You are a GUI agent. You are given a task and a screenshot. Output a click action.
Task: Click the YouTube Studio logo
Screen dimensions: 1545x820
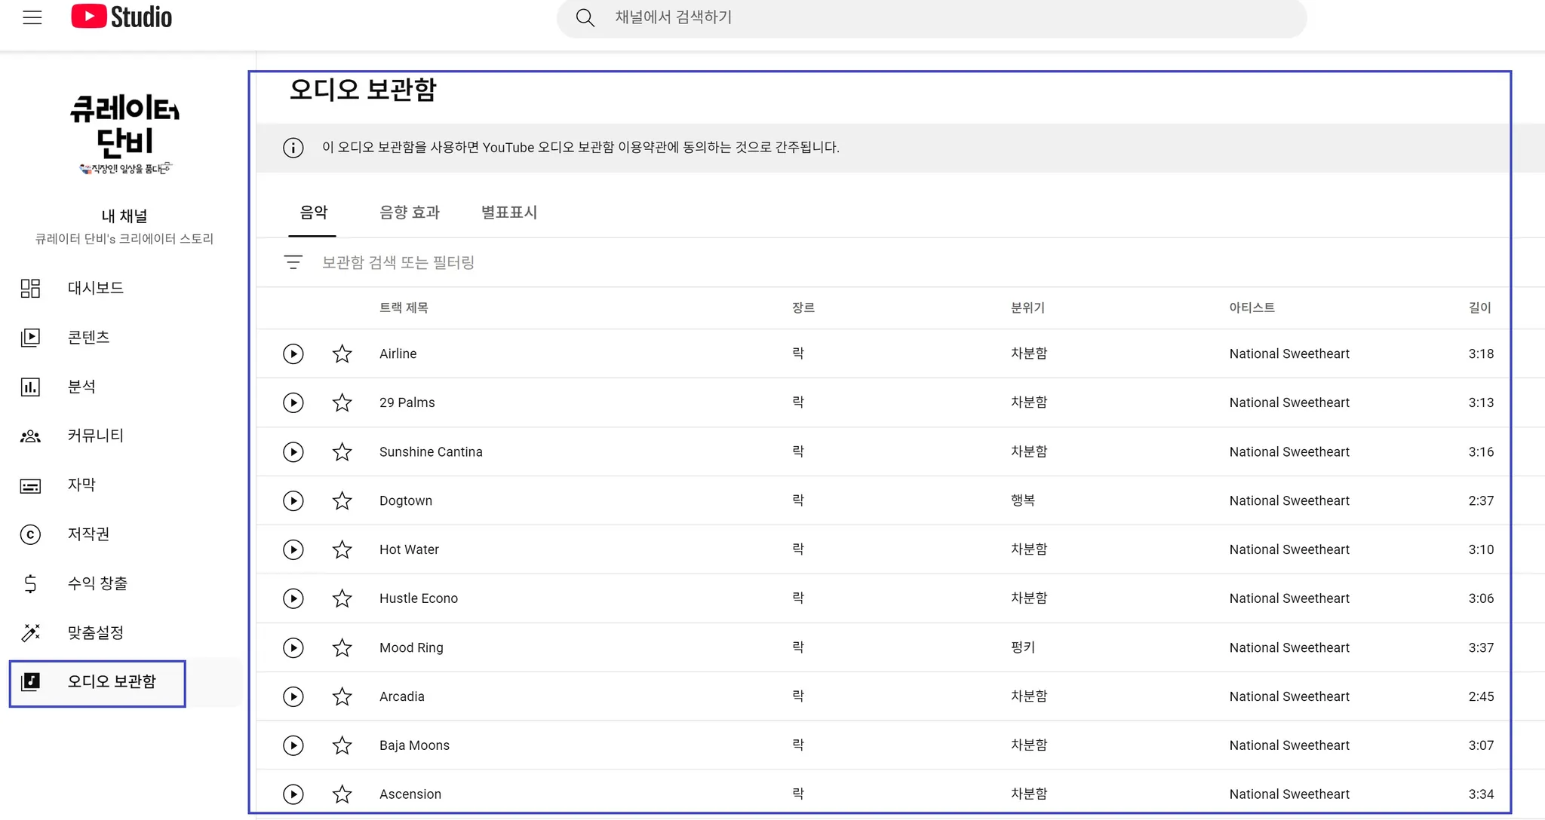click(x=121, y=17)
